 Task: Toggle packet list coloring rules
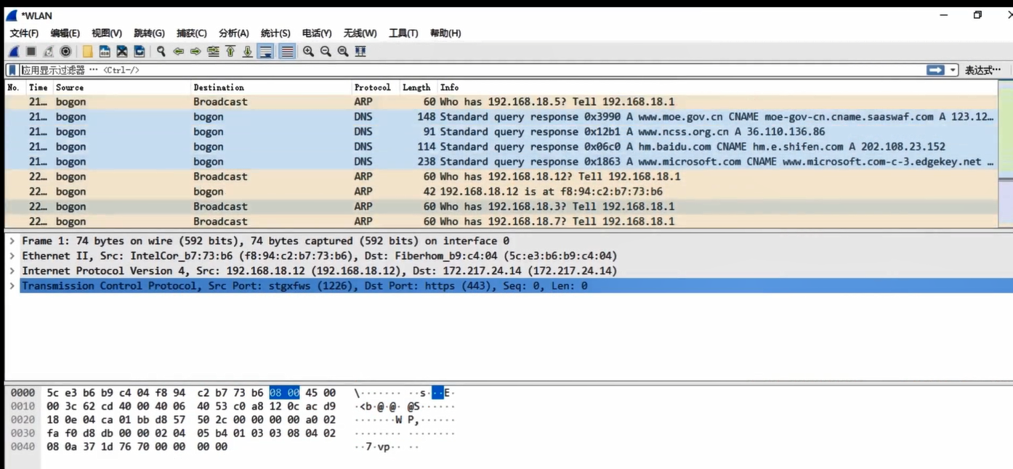click(x=288, y=52)
